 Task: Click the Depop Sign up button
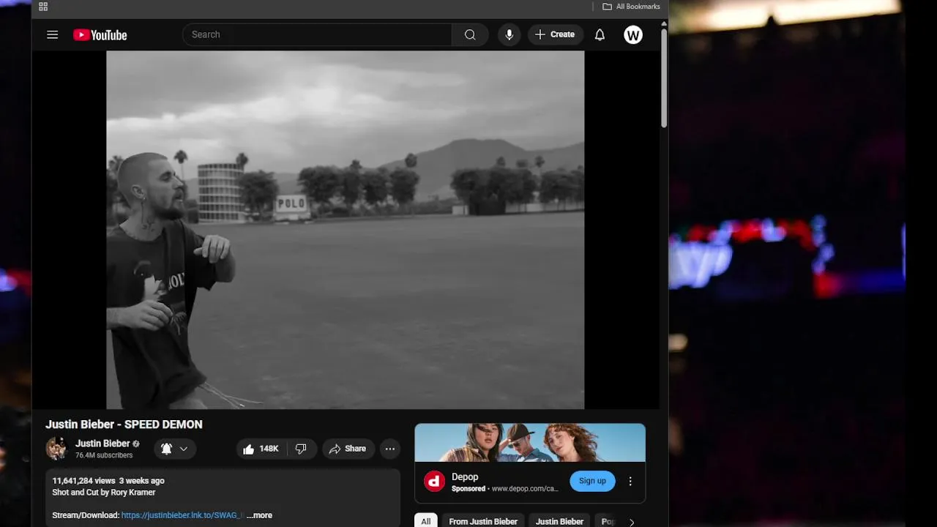point(592,481)
